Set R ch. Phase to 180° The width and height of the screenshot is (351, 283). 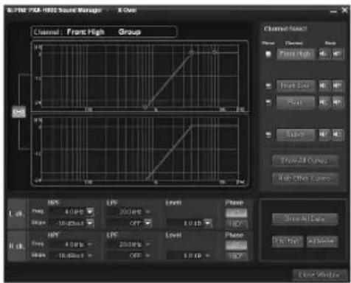[x=236, y=256]
